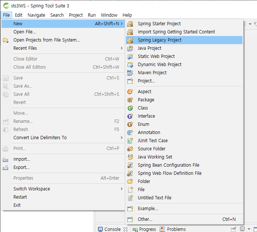Click the Source Folder icon
257x232 pixels.
[130, 149]
